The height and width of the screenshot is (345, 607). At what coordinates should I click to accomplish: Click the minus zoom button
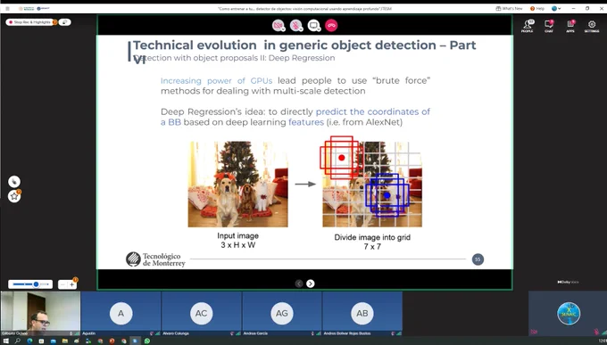(63, 284)
